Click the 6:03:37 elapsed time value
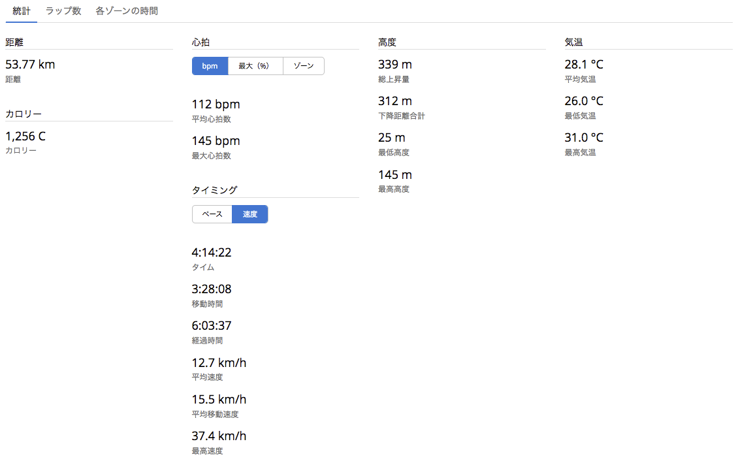 pyautogui.click(x=212, y=326)
